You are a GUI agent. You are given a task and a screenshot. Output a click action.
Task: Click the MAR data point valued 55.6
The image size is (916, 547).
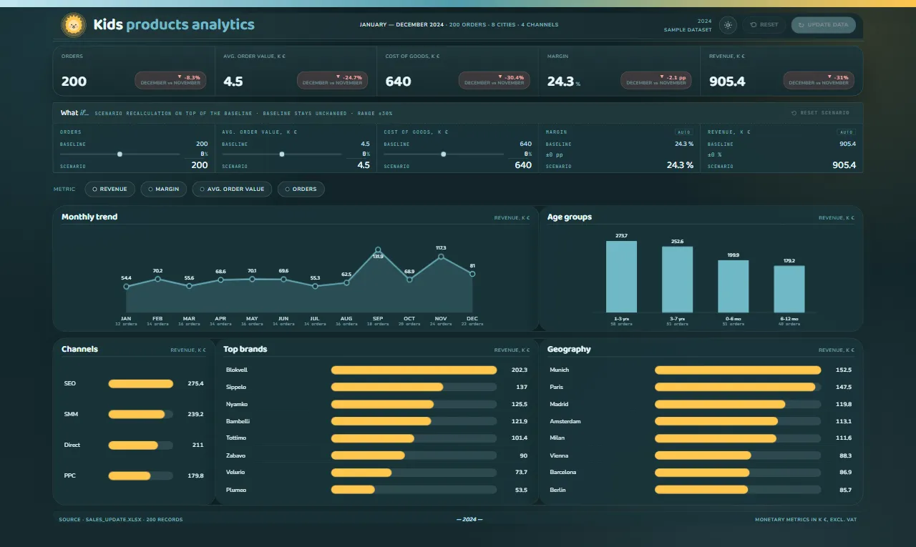pos(189,286)
